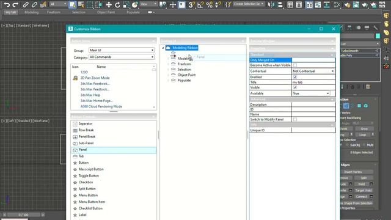Click the Connect button in Edit Edges
Image resolution: width=391 pixels, height=220 pixels.
(361, 197)
